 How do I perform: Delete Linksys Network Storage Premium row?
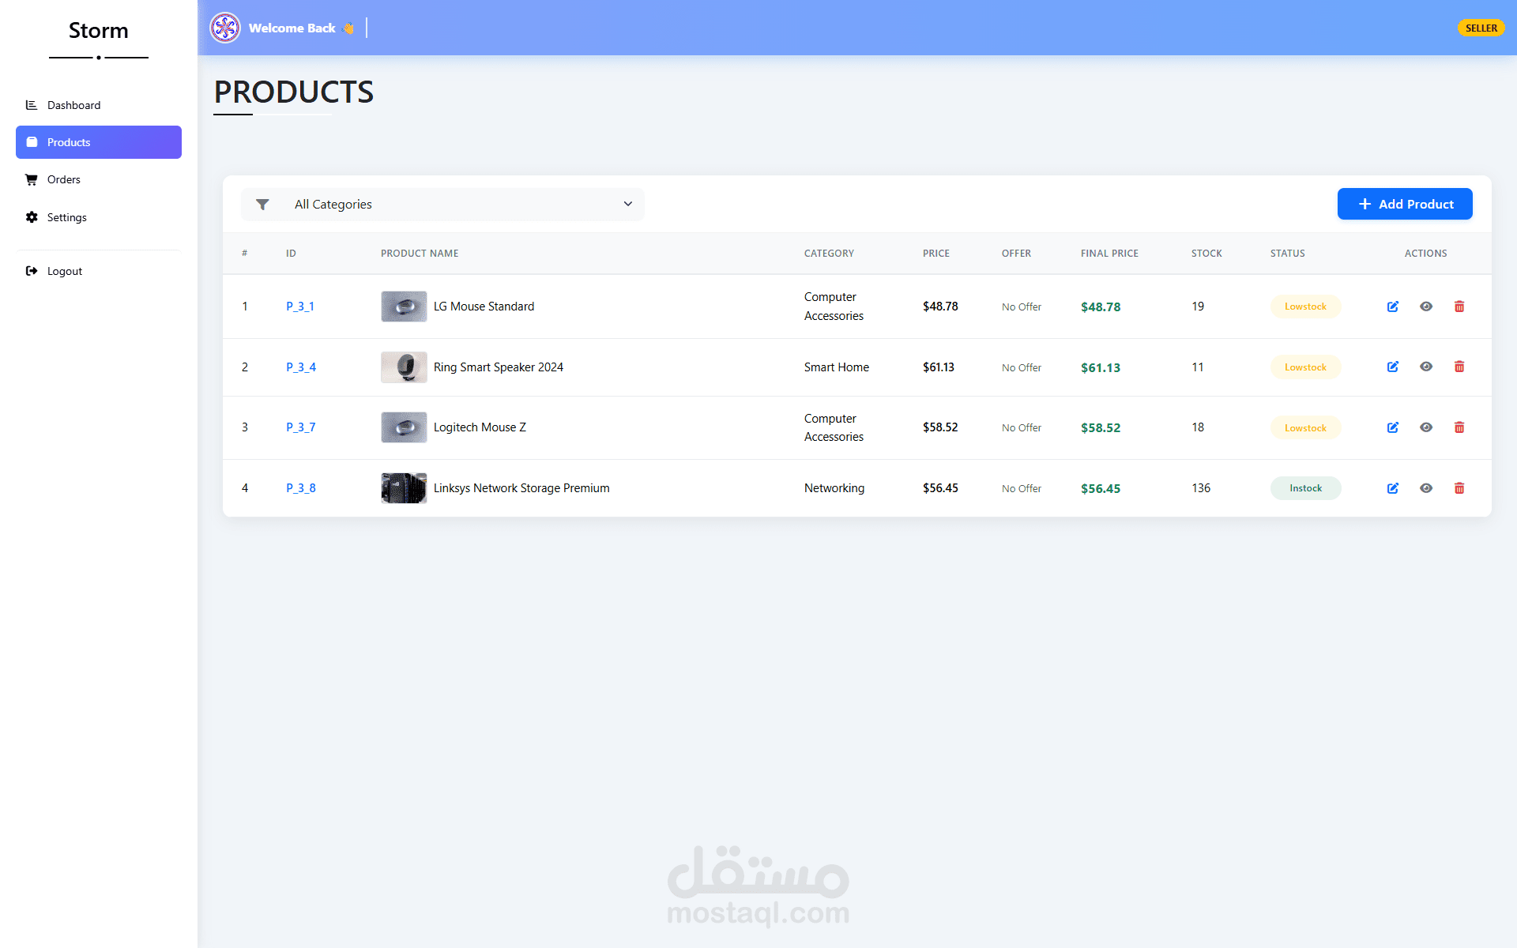click(1459, 488)
